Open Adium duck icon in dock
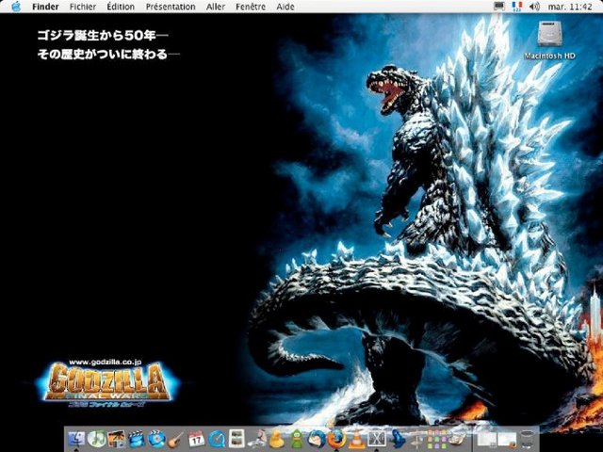 click(277, 438)
